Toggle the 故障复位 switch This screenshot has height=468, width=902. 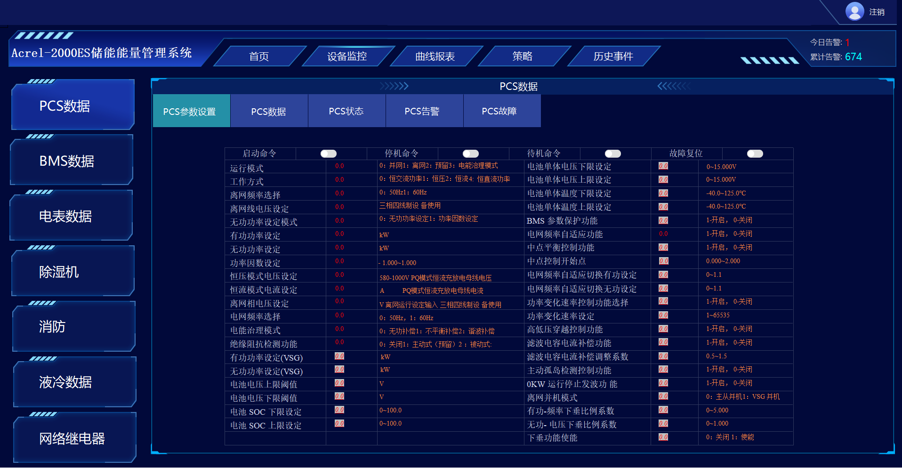755,154
